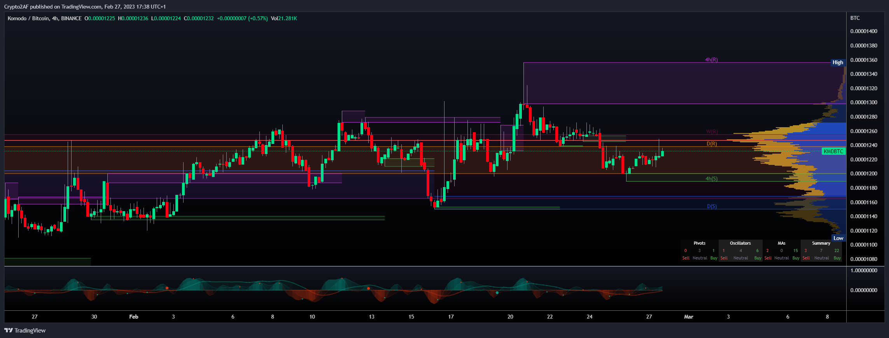Click the Mar label on time axis

pyautogui.click(x=689, y=317)
